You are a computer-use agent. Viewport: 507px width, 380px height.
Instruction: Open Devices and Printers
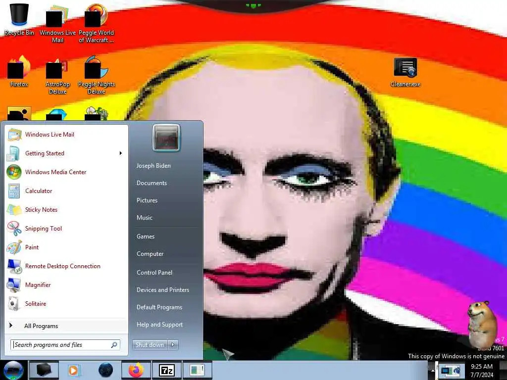tap(163, 290)
